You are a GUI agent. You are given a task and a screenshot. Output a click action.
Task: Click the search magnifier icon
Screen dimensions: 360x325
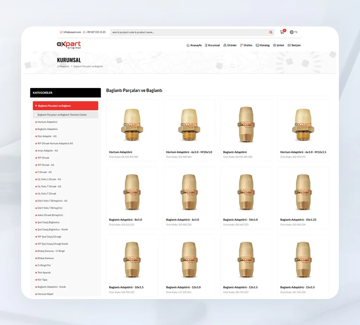click(x=271, y=32)
